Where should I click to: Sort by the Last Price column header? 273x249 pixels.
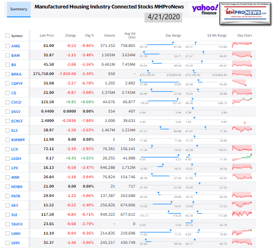point(47,36)
